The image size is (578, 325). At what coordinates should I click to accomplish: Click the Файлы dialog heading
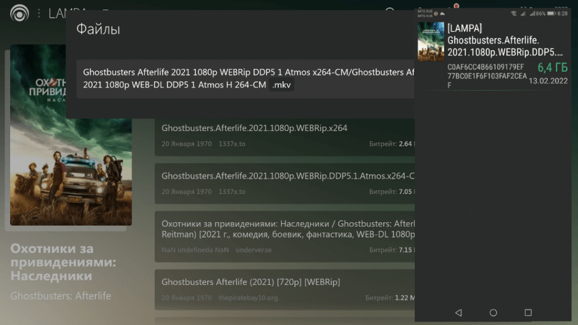[x=98, y=29]
